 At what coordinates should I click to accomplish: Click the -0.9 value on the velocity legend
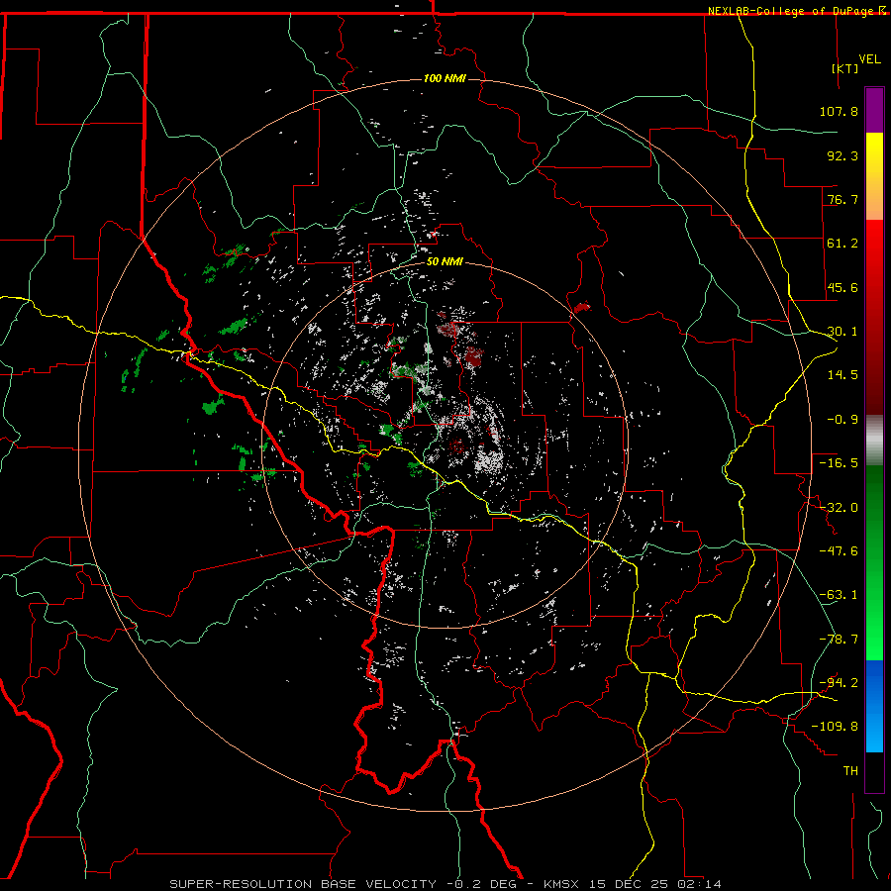841,419
